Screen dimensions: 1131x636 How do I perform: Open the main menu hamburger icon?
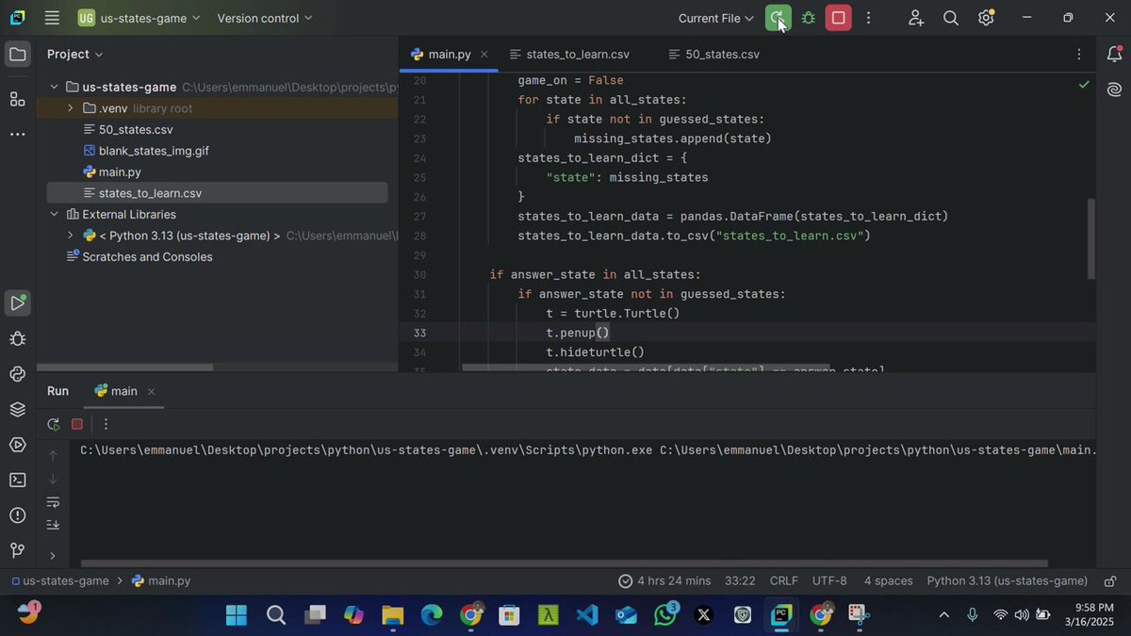(52, 18)
